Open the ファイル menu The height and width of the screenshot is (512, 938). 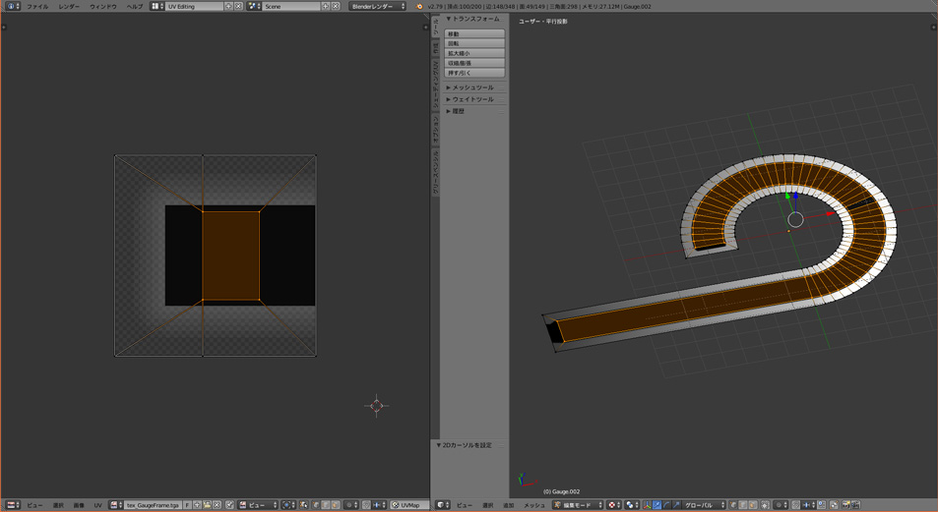(x=37, y=6)
